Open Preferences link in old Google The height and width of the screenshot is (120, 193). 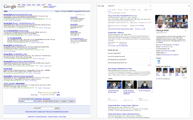[51, 7]
